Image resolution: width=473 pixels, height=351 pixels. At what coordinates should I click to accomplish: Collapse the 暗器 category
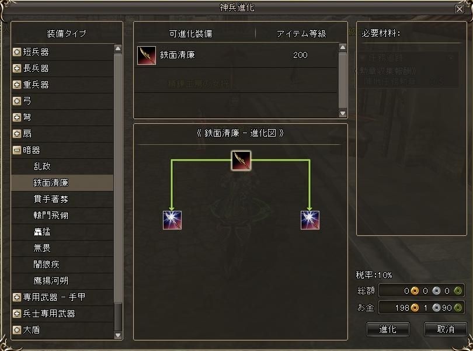17,150
